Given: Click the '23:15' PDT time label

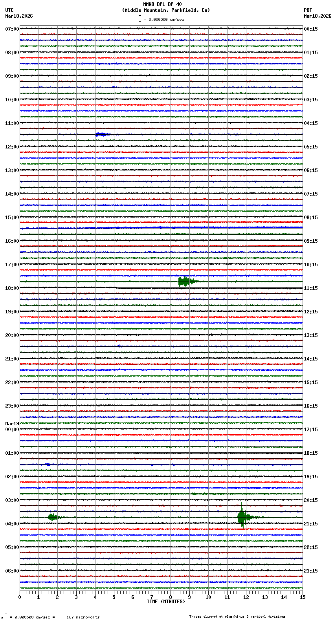Looking at the screenshot, I should pos(311,571).
